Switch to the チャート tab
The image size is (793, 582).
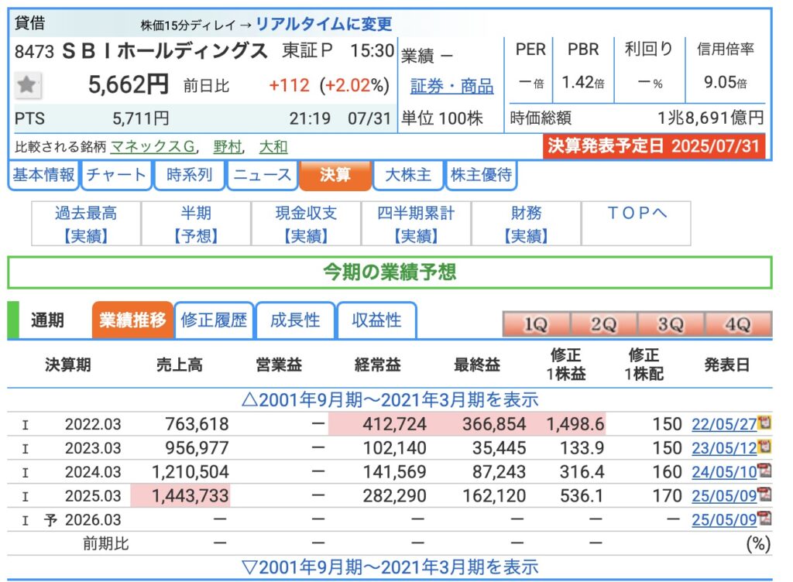(116, 175)
